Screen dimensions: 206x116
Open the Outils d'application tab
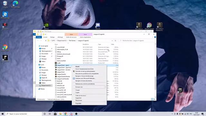click(x=85, y=37)
